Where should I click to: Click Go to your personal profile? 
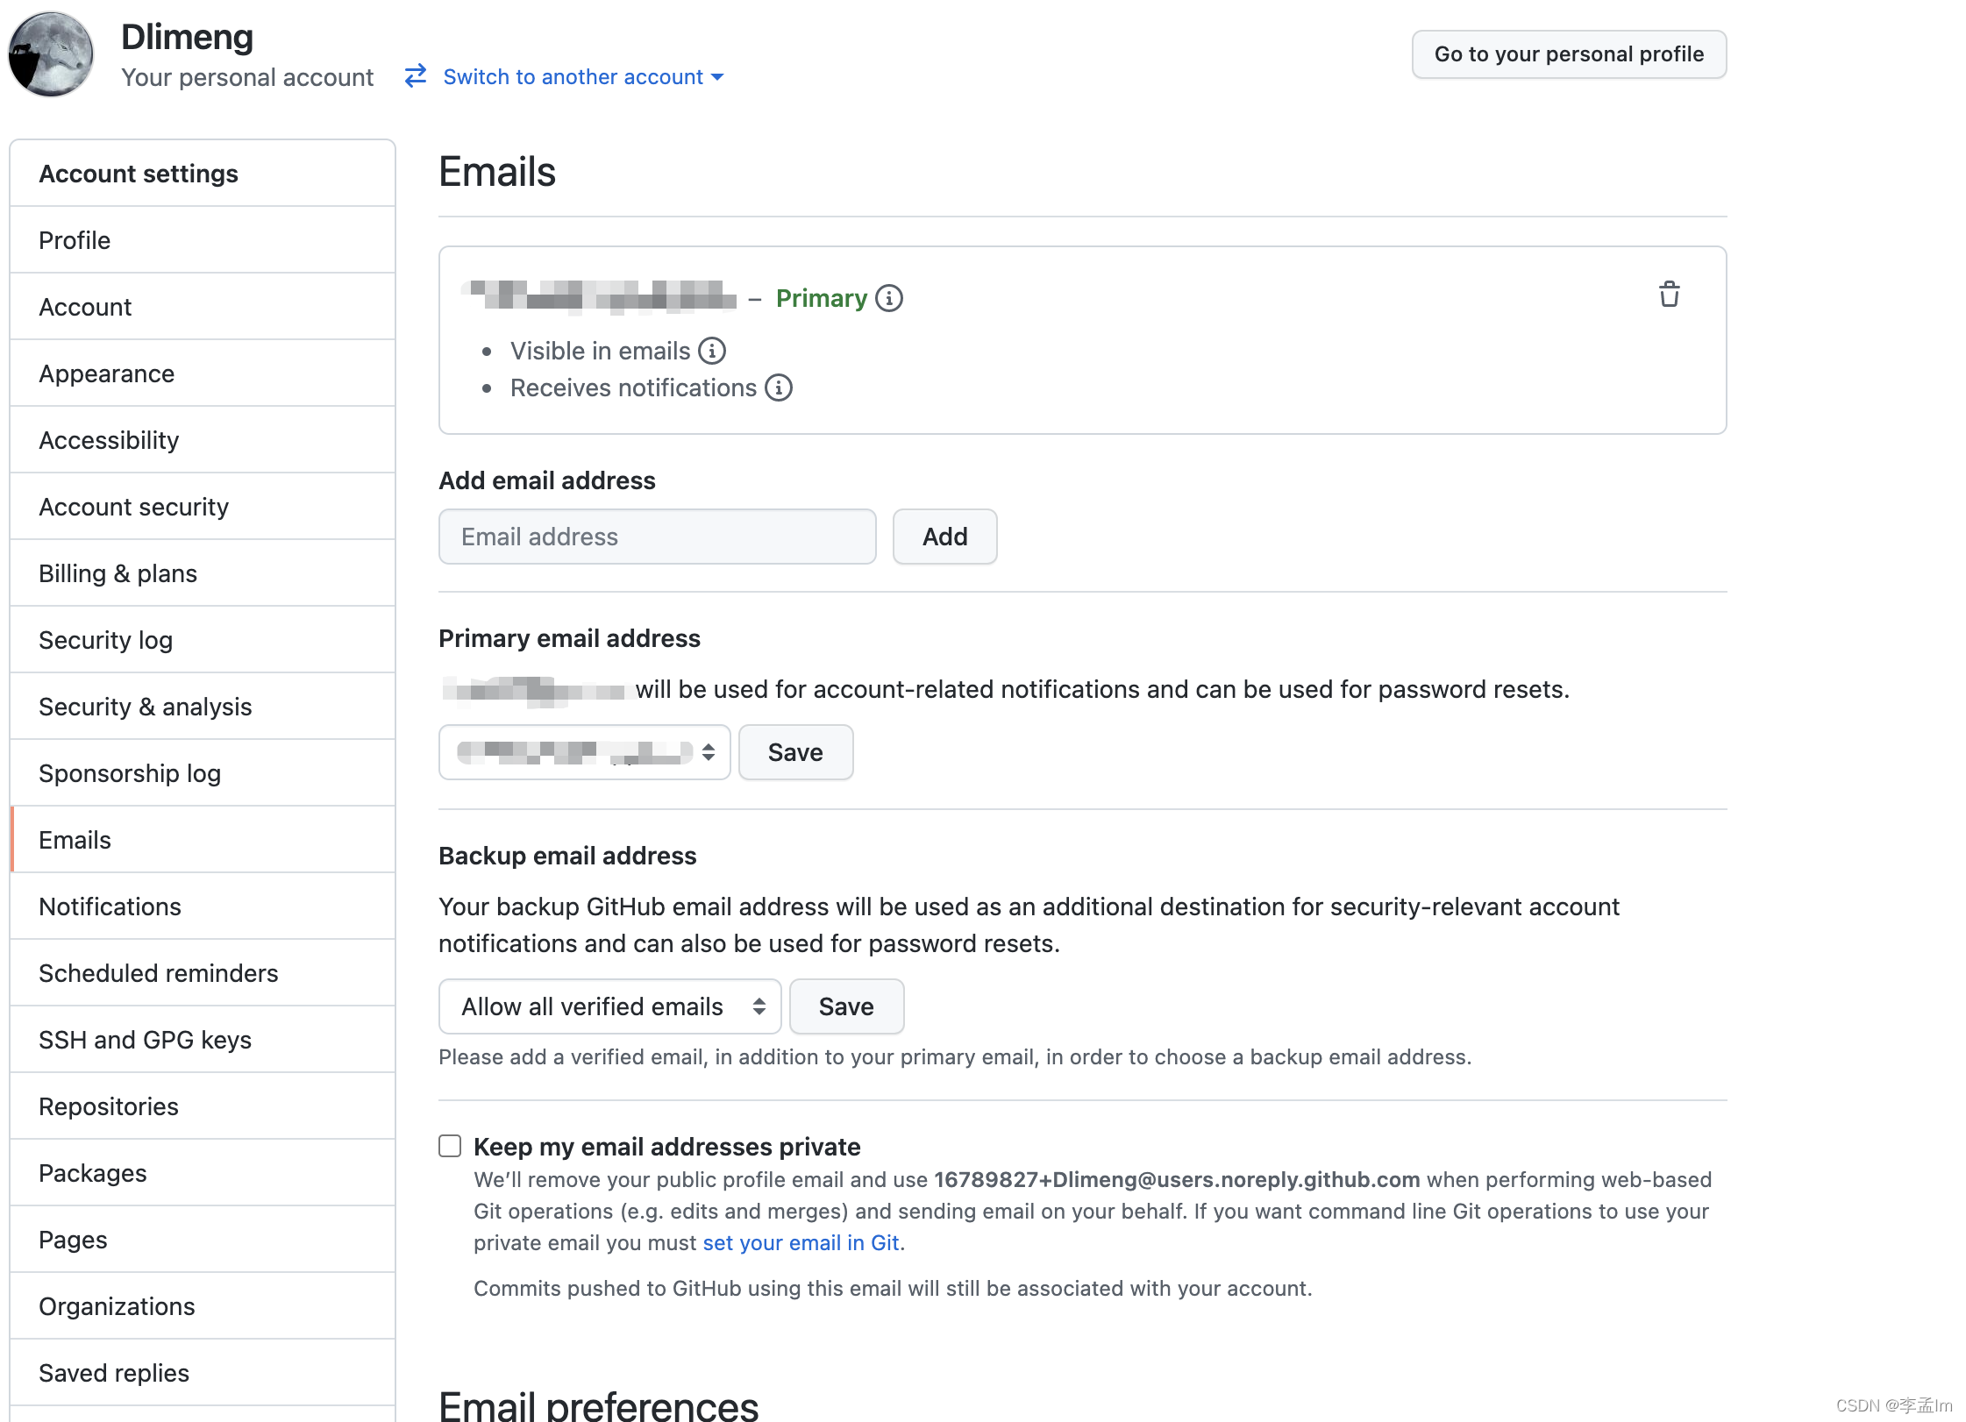1569,54
